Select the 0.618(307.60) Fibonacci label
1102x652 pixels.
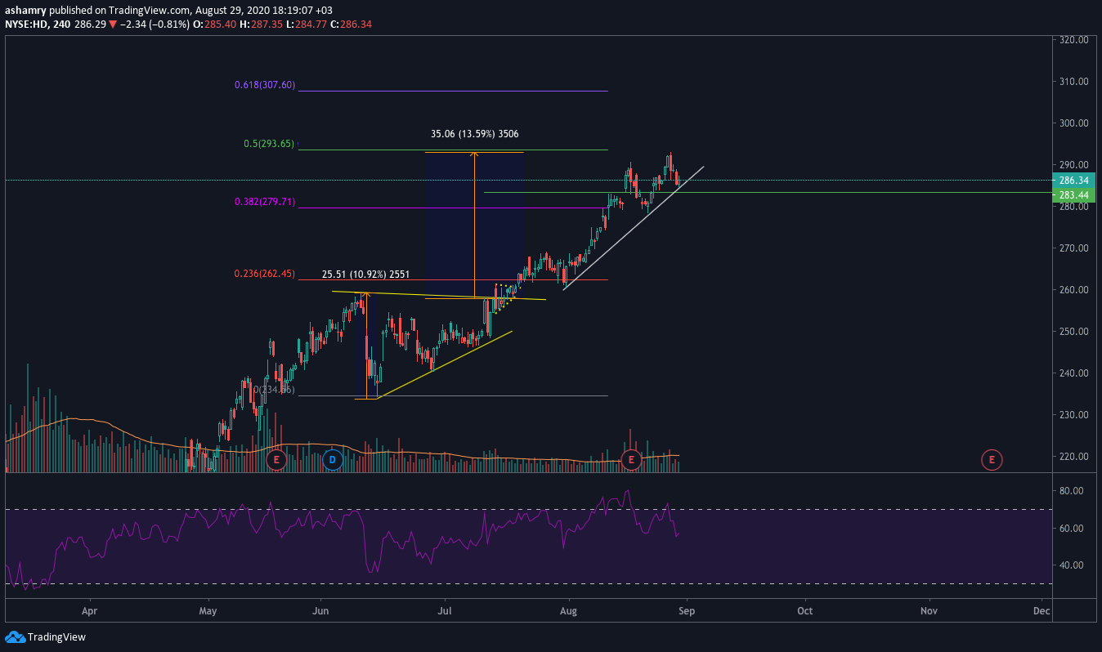pyautogui.click(x=264, y=85)
